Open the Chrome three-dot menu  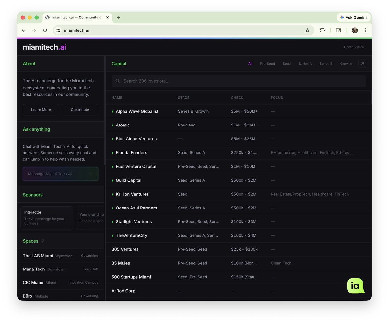point(365,30)
